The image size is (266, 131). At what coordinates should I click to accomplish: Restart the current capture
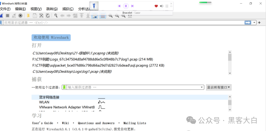click(x=14, y=16)
